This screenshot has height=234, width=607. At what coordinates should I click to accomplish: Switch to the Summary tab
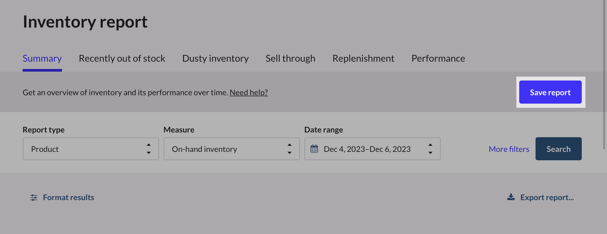(x=42, y=58)
